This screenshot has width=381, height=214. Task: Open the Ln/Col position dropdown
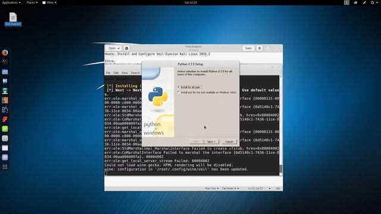pos(259,188)
